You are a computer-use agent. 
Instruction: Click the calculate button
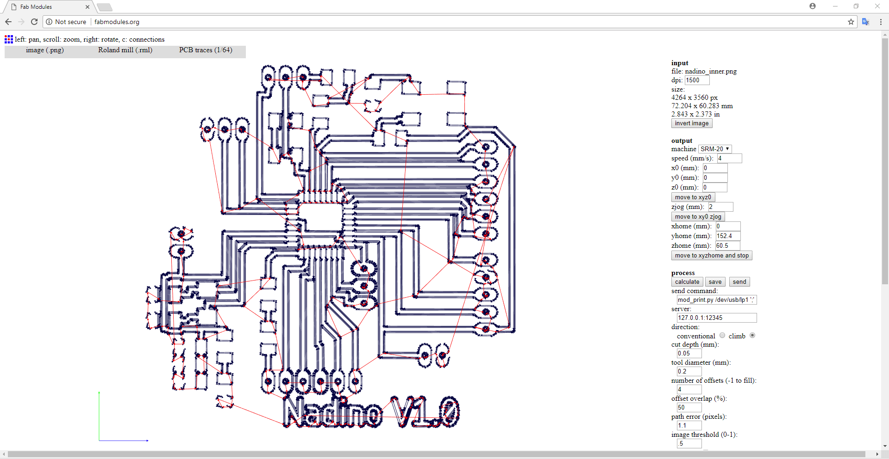point(687,282)
